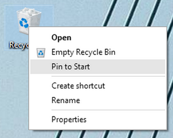Click the highlighted Pin to Start row
The image size is (173, 138).
(x=98, y=66)
